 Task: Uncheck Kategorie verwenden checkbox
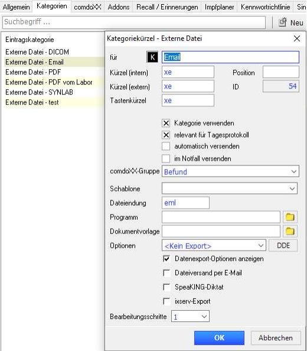point(166,123)
